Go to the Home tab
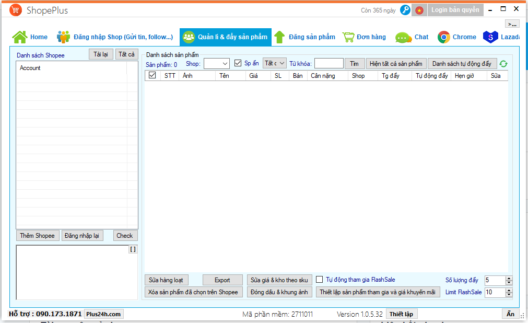The height and width of the screenshot is (323, 528). (30, 37)
